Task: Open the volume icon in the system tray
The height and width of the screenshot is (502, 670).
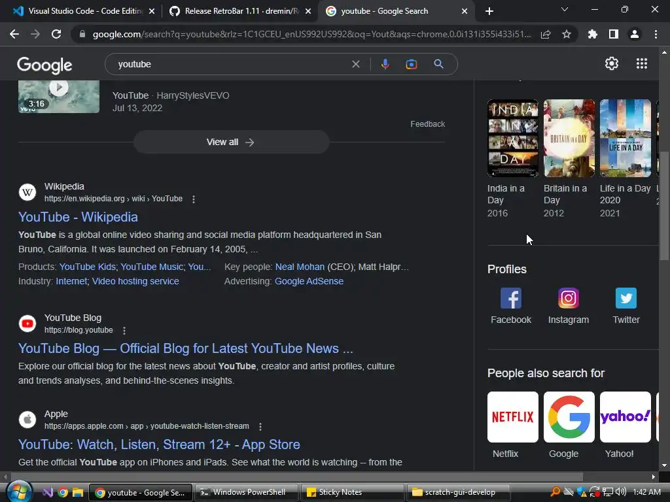Action: 621,492
